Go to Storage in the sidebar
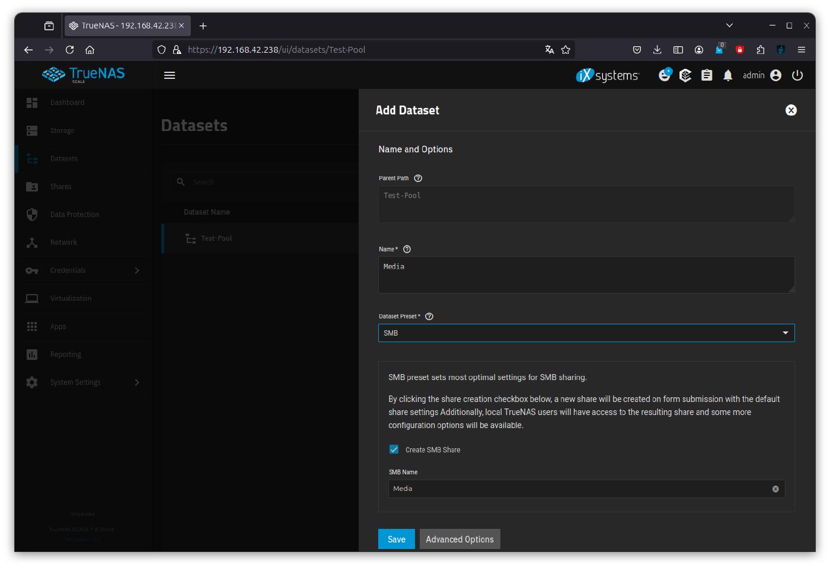This screenshot has height=568, width=830. [x=62, y=130]
